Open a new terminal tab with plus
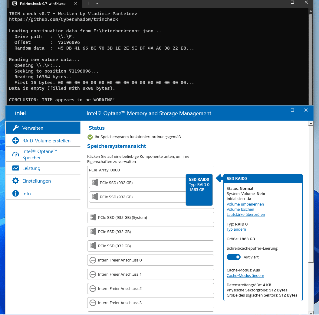Viewport: 319px width, 315px height. coord(88,3)
